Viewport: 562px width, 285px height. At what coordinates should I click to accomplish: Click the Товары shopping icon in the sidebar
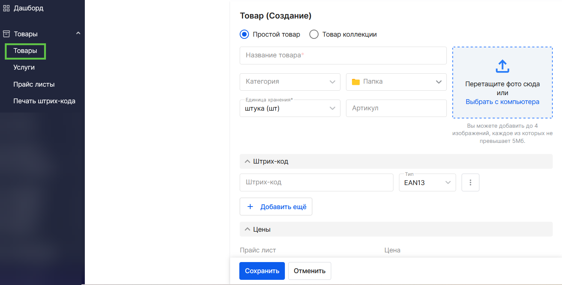click(6, 33)
